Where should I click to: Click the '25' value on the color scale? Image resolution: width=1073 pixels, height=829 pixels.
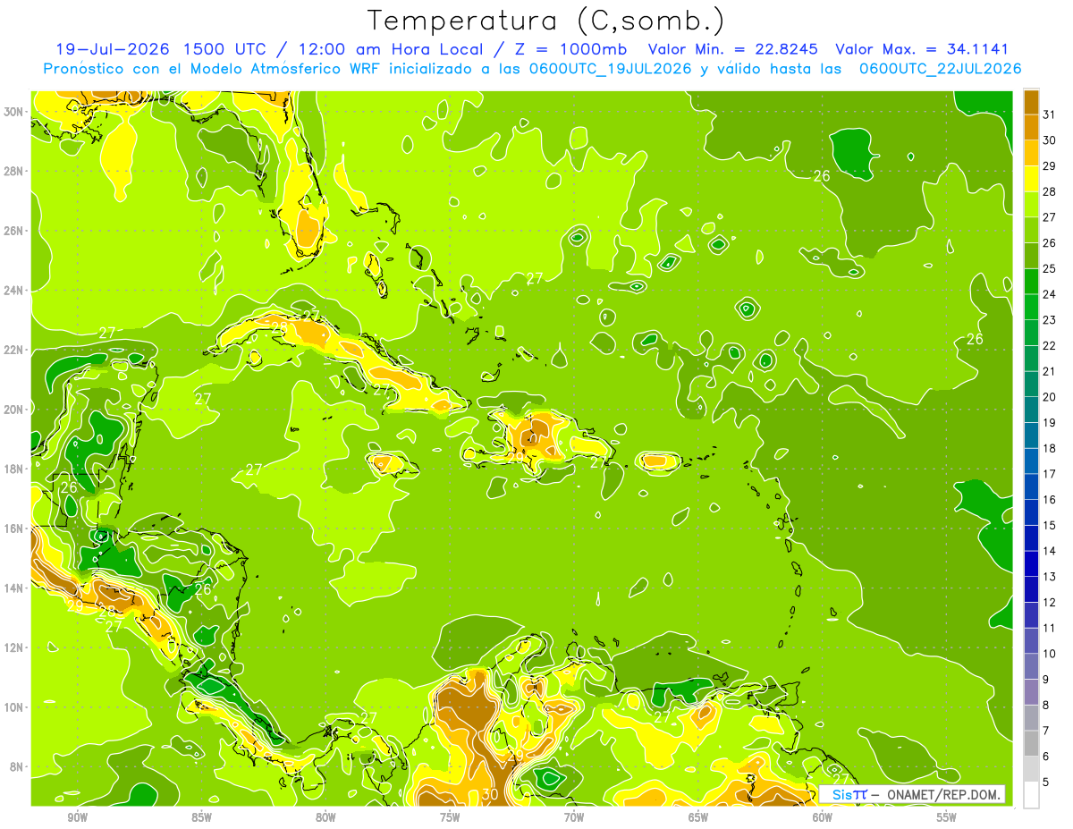pyautogui.click(x=1050, y=268)
